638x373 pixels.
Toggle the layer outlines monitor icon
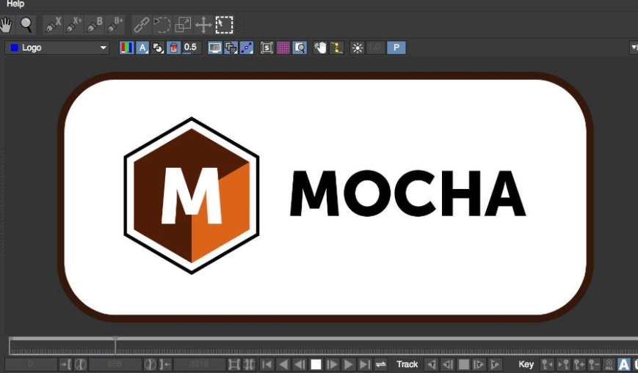click(215, 48)
